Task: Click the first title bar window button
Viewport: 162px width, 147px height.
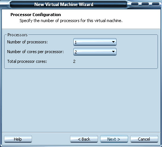Action: 135,4
